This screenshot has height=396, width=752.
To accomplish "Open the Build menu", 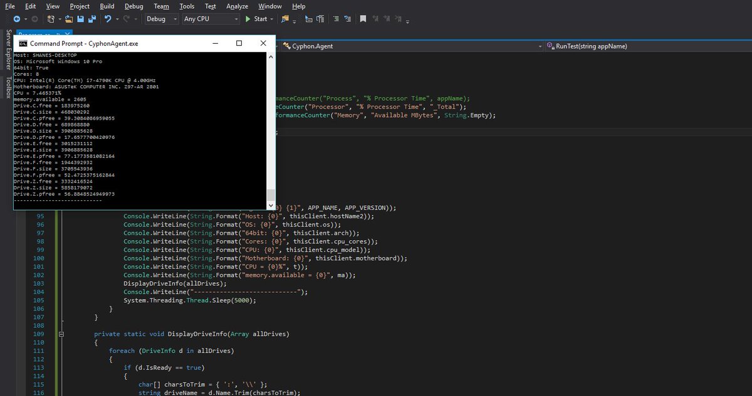I will 107,6.
